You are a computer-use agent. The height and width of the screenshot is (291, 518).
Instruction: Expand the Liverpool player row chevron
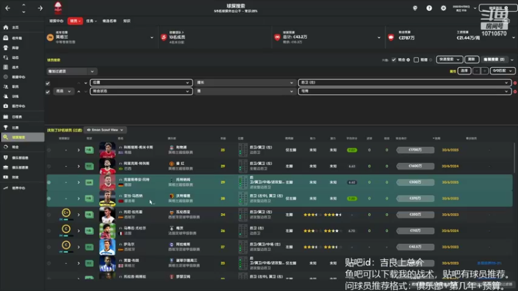78,150
